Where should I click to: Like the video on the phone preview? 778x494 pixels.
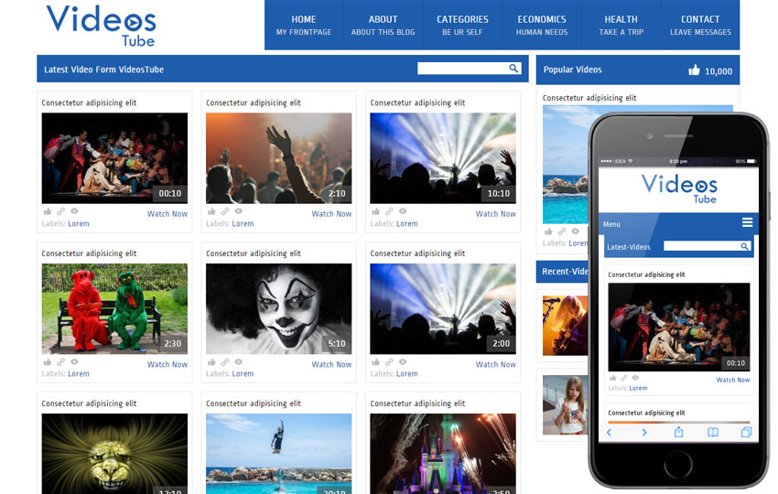coord(613,378)
